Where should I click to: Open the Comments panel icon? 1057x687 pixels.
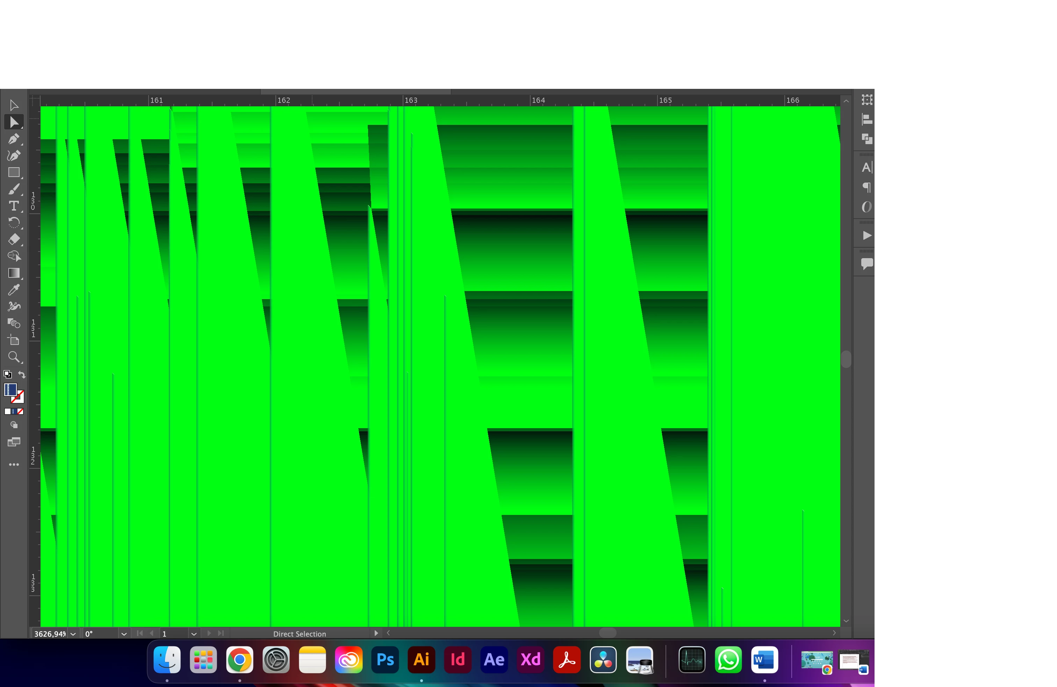click(867, 263)
